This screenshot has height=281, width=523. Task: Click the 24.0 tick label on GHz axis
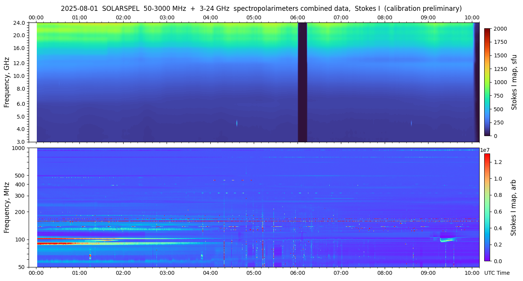point(20,23)
